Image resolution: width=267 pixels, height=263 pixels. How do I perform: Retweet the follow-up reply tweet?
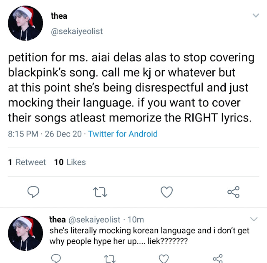pyautogui.click(x=110, y=259)
